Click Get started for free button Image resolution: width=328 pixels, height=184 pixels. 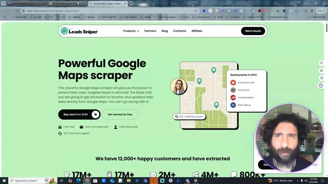(x=120, y=114)
